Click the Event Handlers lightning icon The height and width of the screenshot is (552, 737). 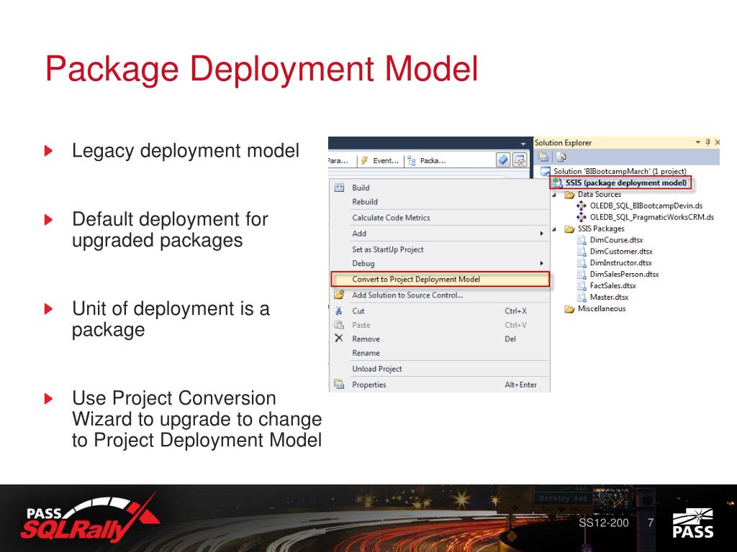point(364,160)
